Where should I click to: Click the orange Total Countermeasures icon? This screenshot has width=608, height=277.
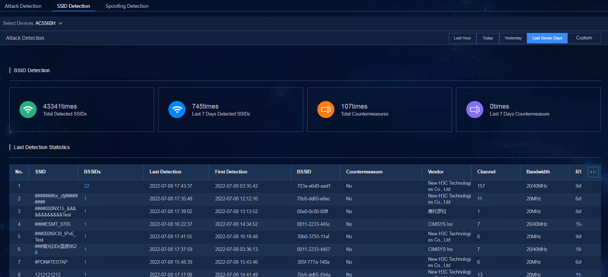(326, 109)
